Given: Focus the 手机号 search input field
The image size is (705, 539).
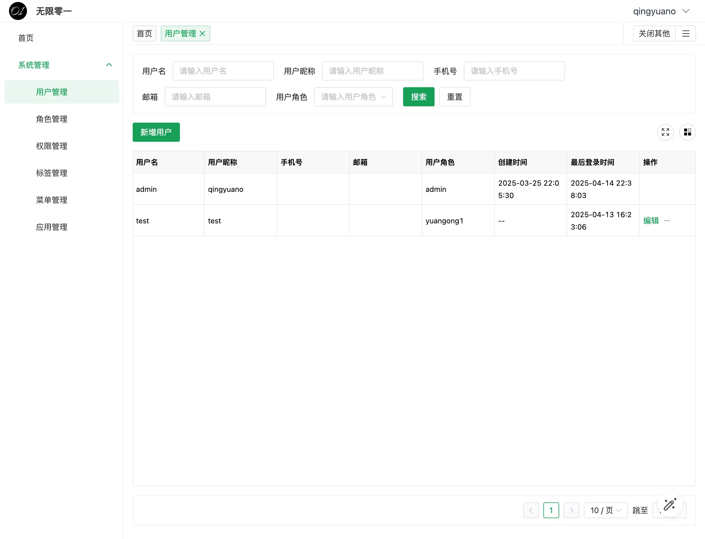Looking at the screenshot, I should (x=514, y=71).
